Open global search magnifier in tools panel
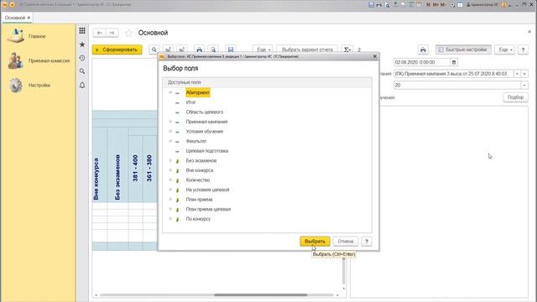The height and width of the screenshot is (302, 537). (82, 71)
